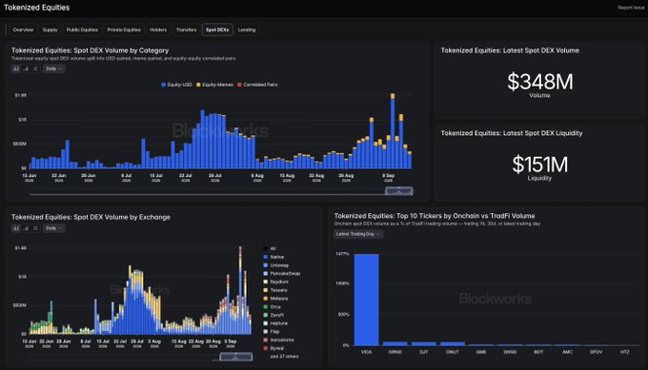
Task: Toggle Equity-Memes legend series
Action: coord(215,85)
